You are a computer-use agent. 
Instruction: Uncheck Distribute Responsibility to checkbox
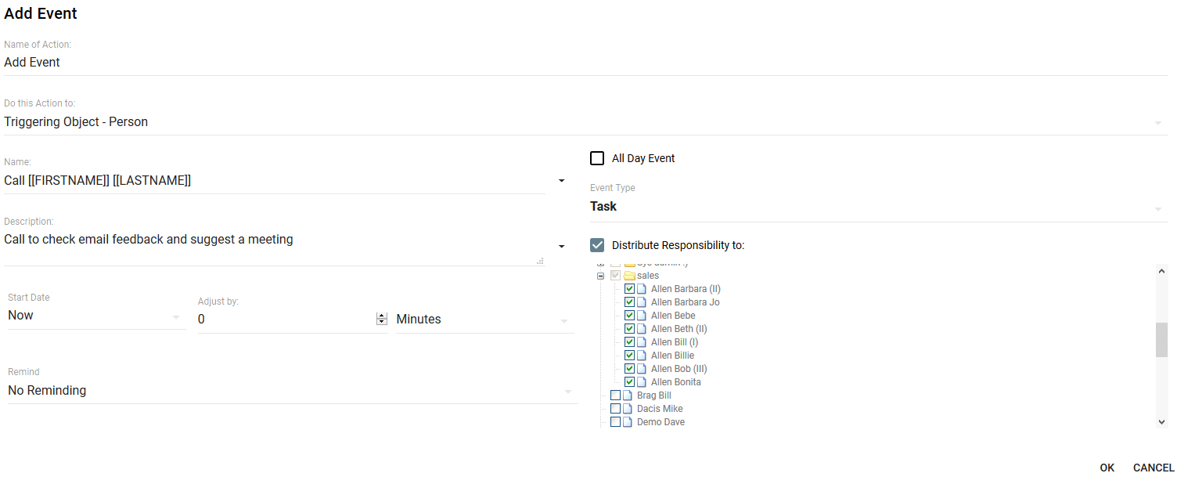coord(597,245)
